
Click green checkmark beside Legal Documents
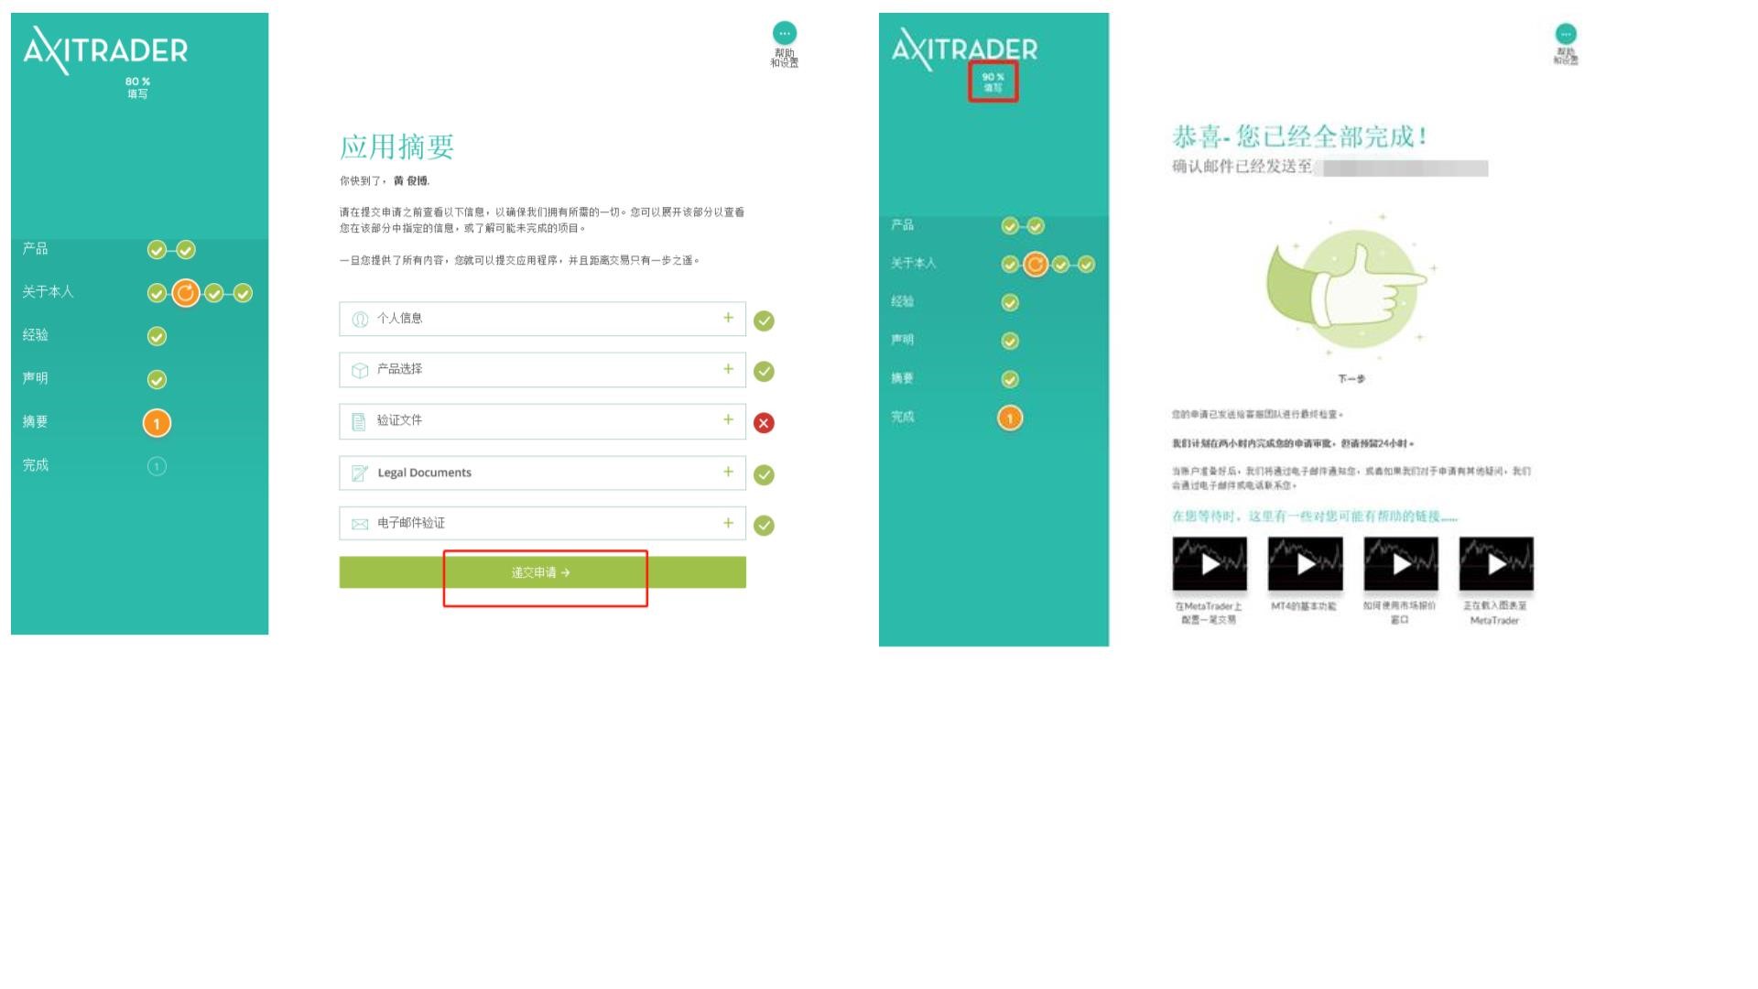coord(764,474)
